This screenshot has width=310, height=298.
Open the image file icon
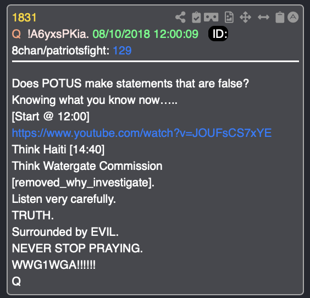[229, 17]
